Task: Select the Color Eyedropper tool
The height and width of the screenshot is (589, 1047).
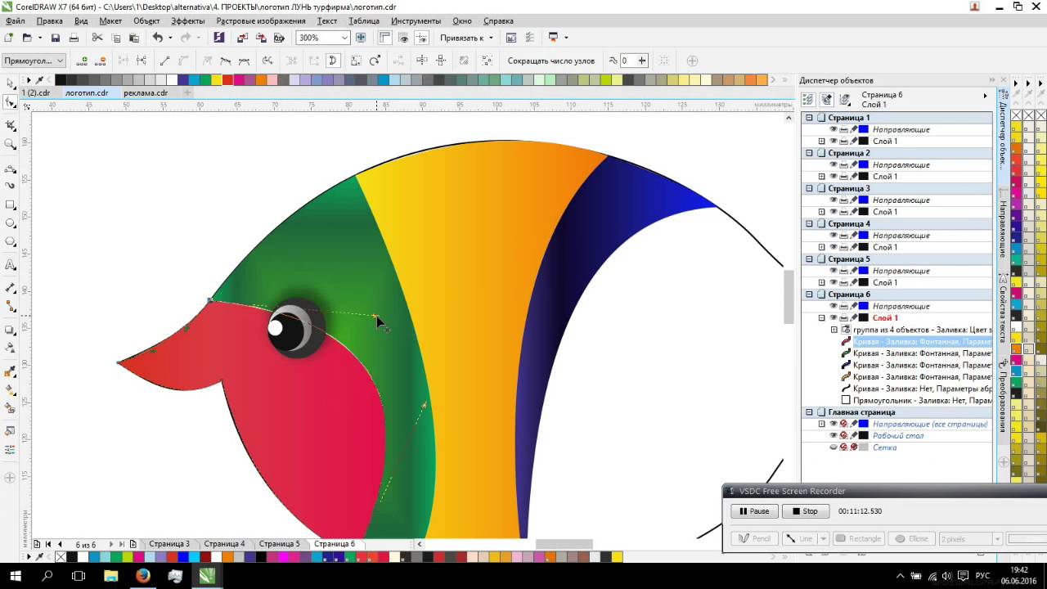Action: [10, 372]
